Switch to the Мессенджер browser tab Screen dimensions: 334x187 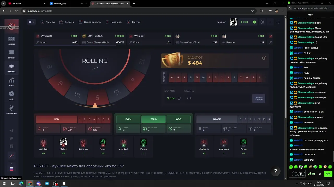[65, 4]
